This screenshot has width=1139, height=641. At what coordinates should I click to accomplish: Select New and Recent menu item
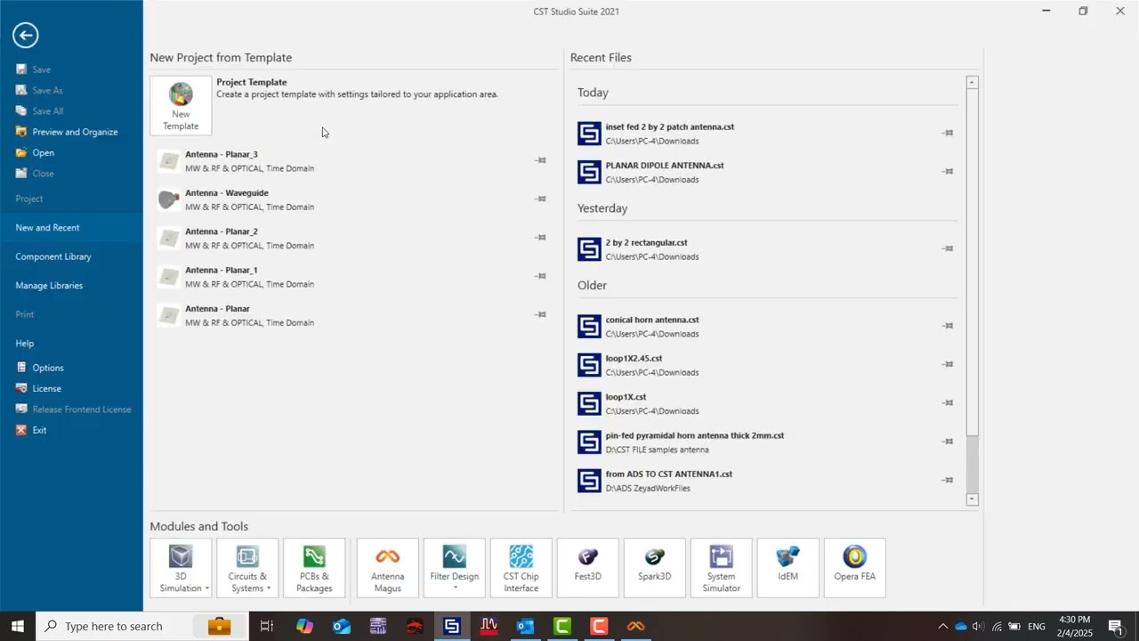[x=71, y=228]
